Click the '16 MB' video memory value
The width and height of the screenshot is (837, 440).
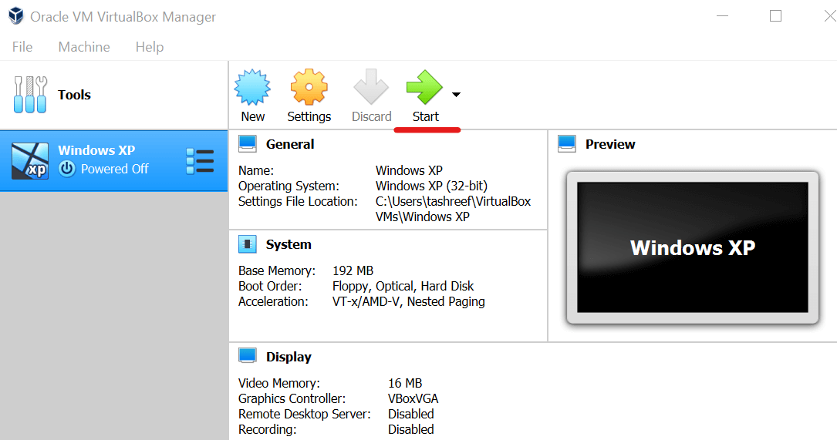[405, 383]
